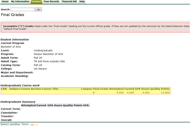Viewport: 190px width, 126px height.
Task: Switch to My Information tab
Action: tap(20, 2)
